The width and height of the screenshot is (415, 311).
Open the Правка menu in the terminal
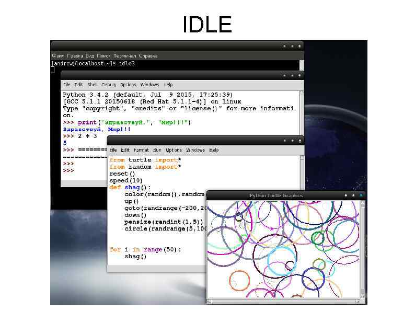pos(75,56)
